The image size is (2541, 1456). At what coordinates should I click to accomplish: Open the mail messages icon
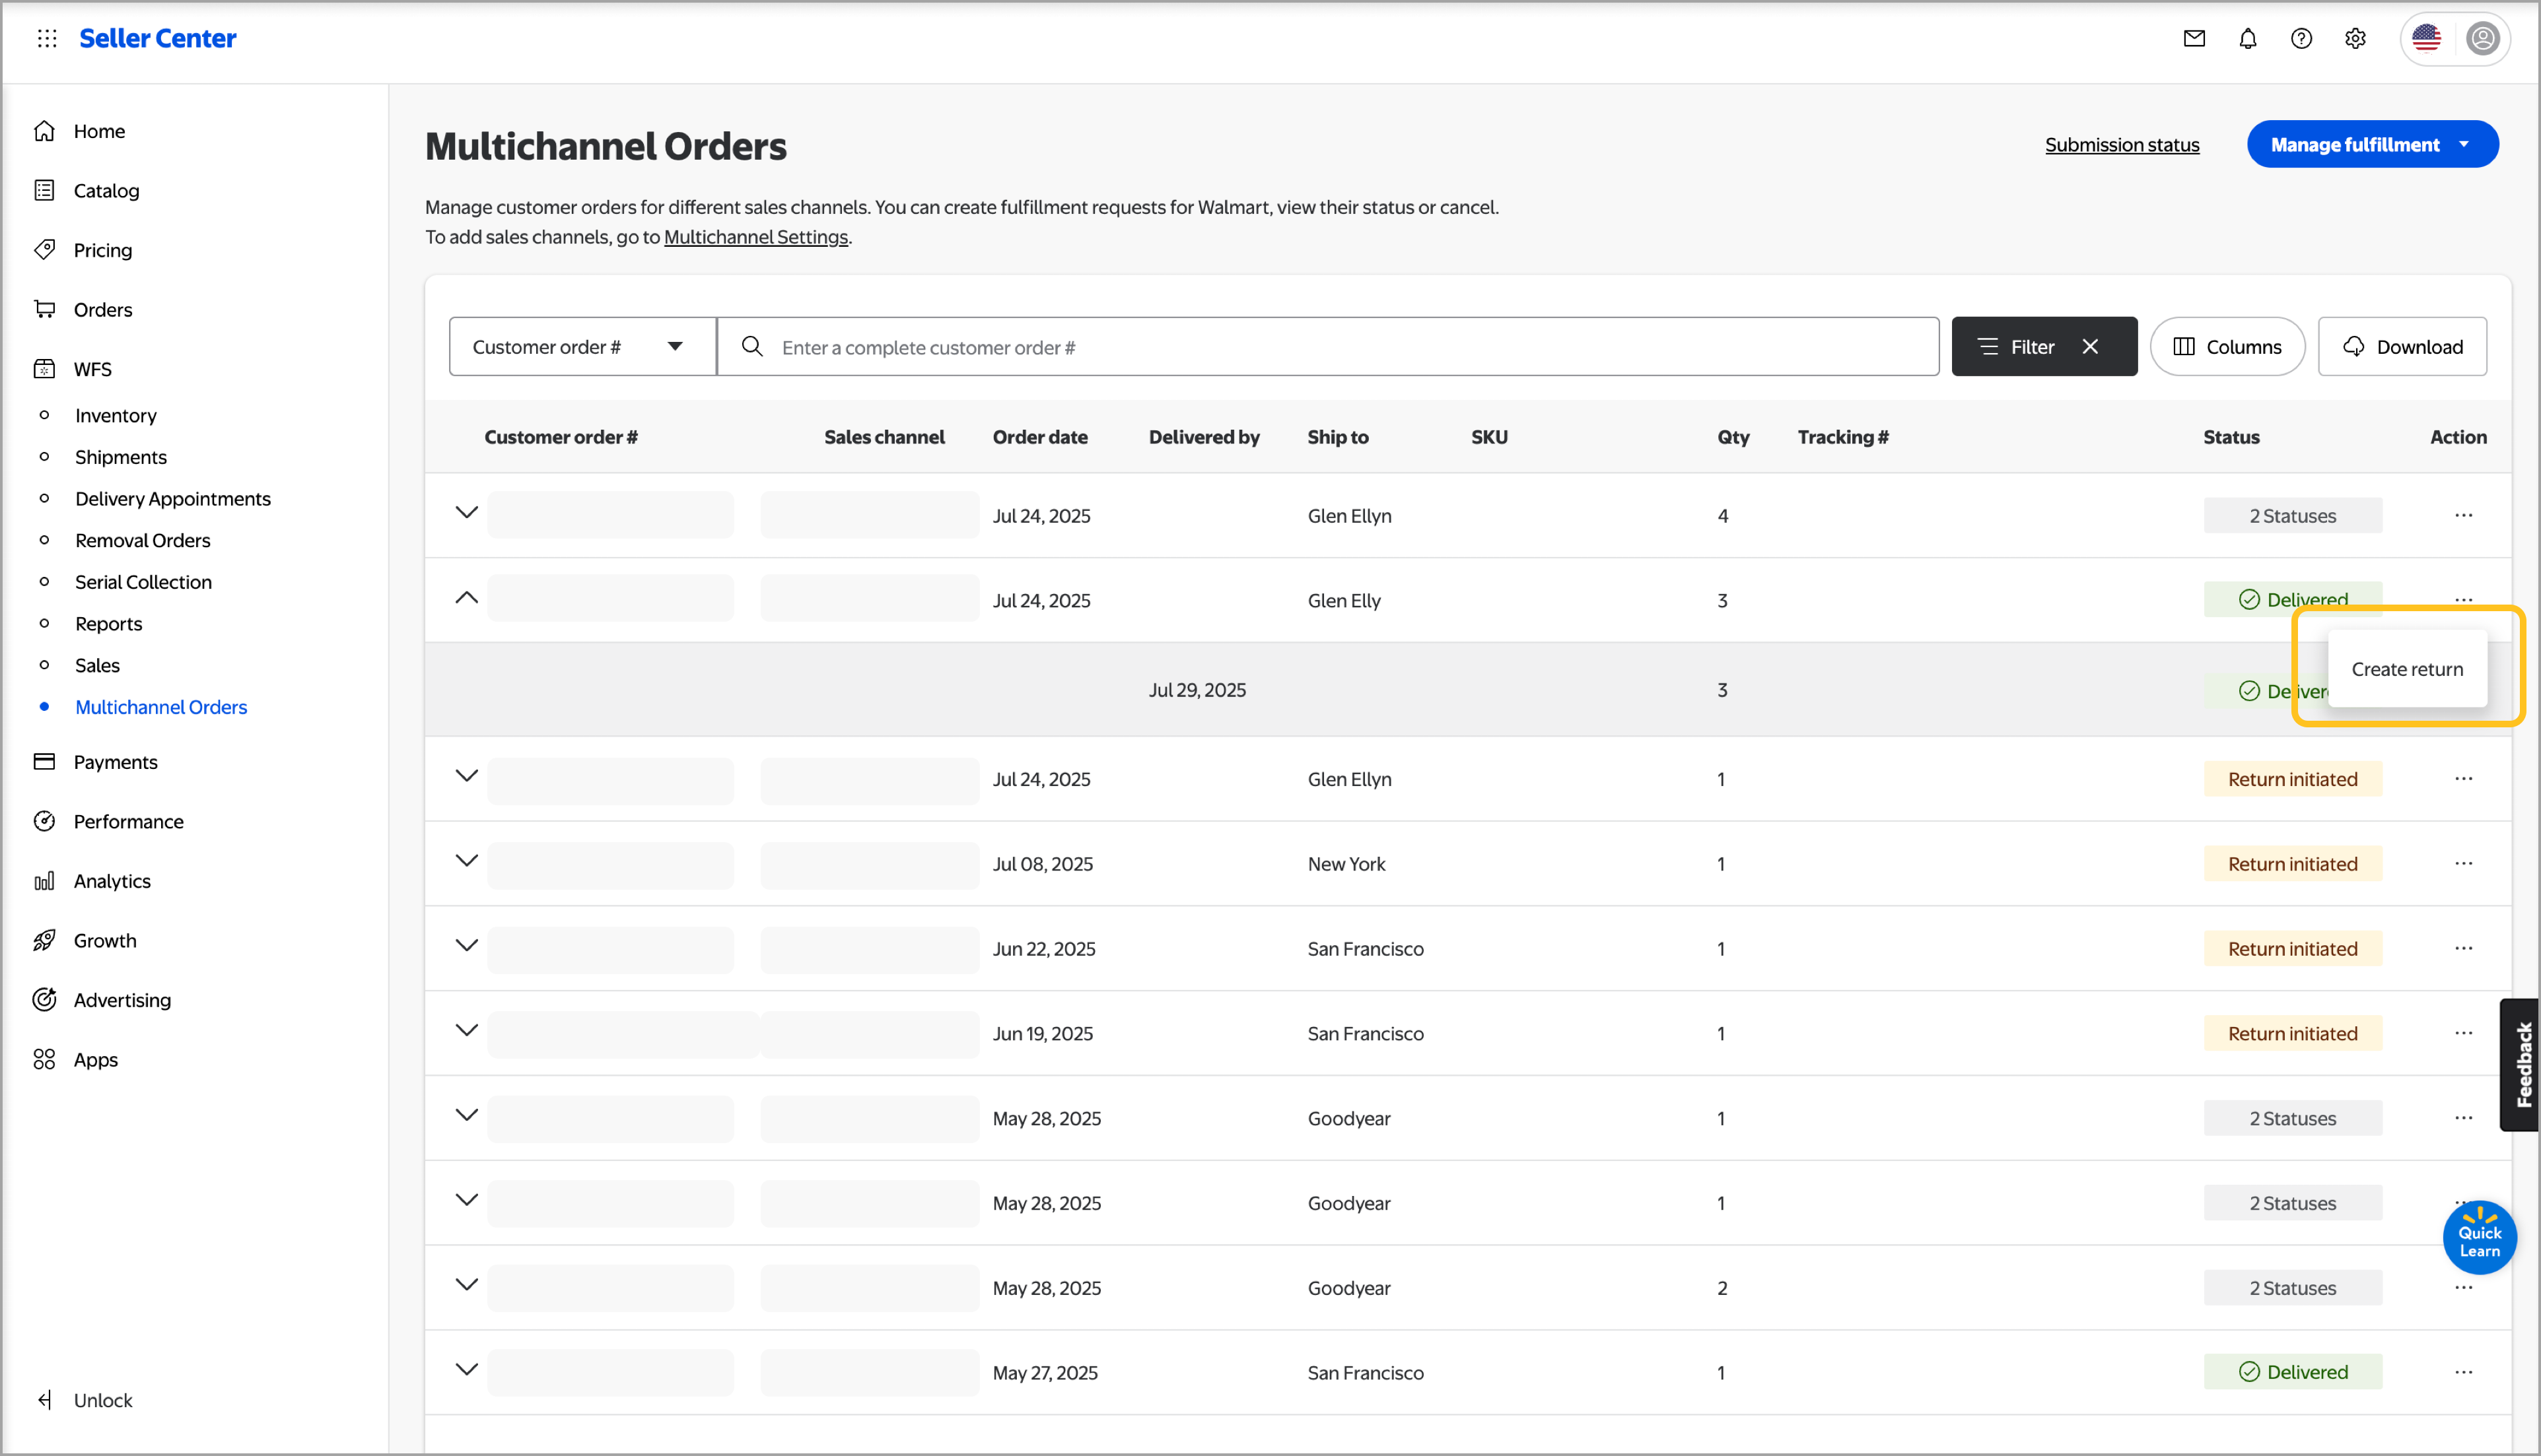click(2194, 38)
